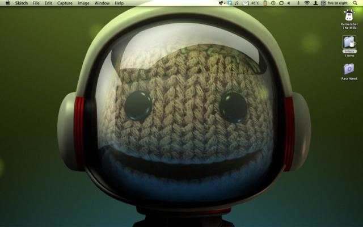Click the 'Past Week' desktop label
363x227 pixels.
tap(349, 78)
